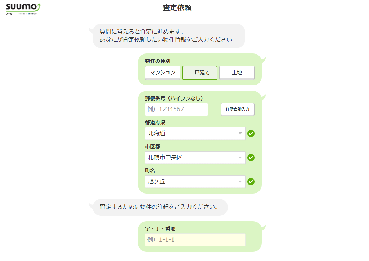The width and height of the screenshot is (369, 261).
Task: Click green checkmark beside 都道府県 field
Action: point(251,134)
